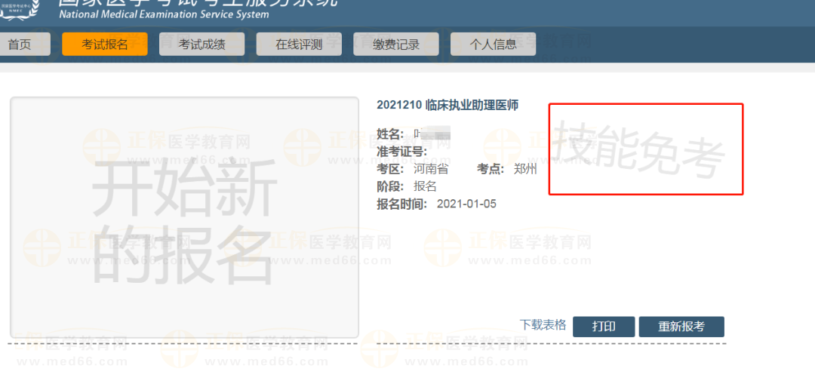Click the 开始新的报名 panel
Image resolution: width=815 pixels, height=387 pixels.
coord(184,217)
